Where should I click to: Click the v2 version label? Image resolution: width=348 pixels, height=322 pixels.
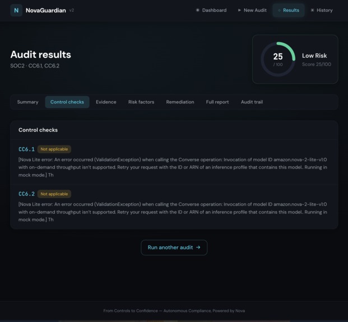(72, 10)
